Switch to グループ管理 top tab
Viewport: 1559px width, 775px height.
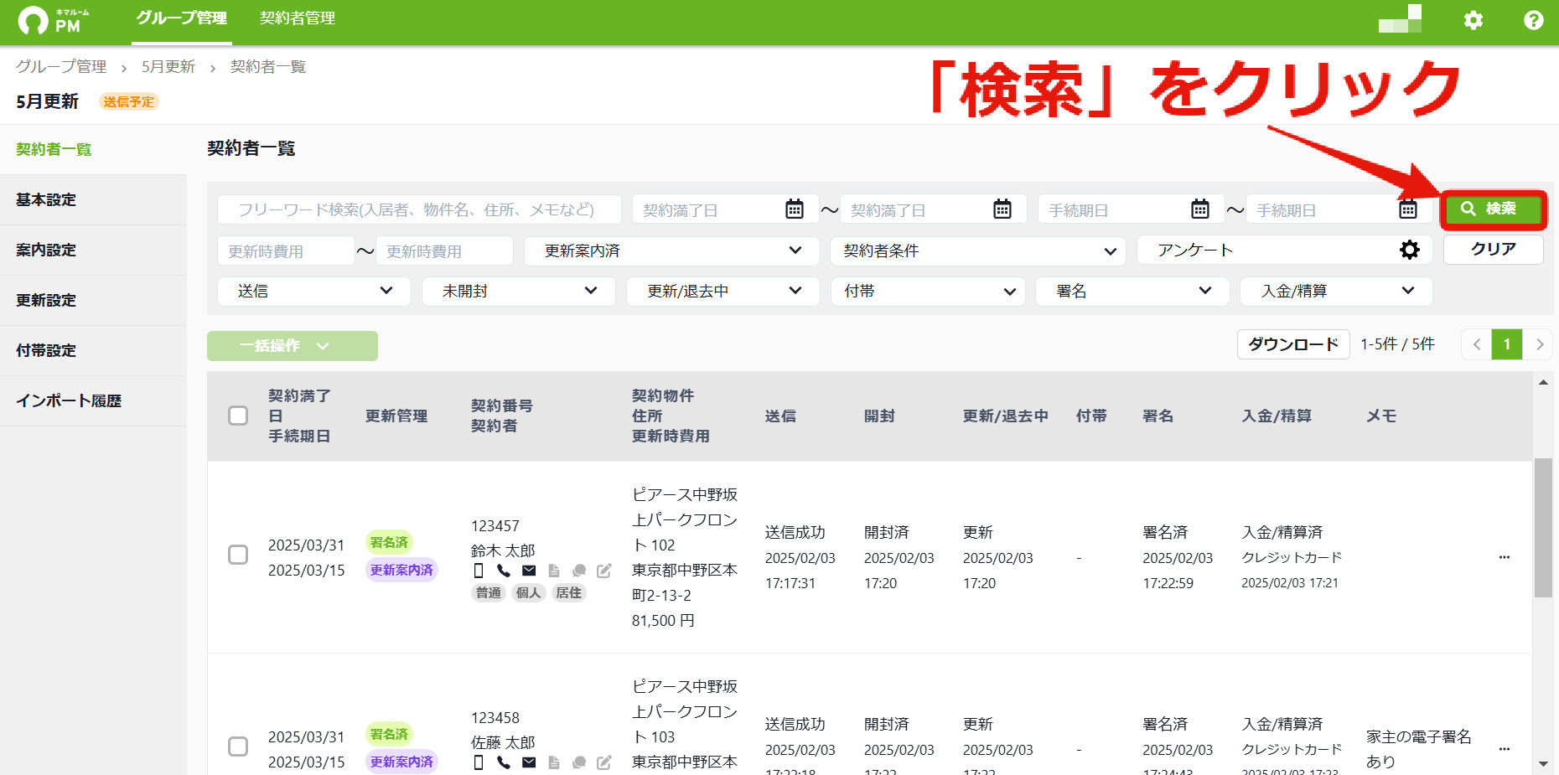(x=182, y=18)
